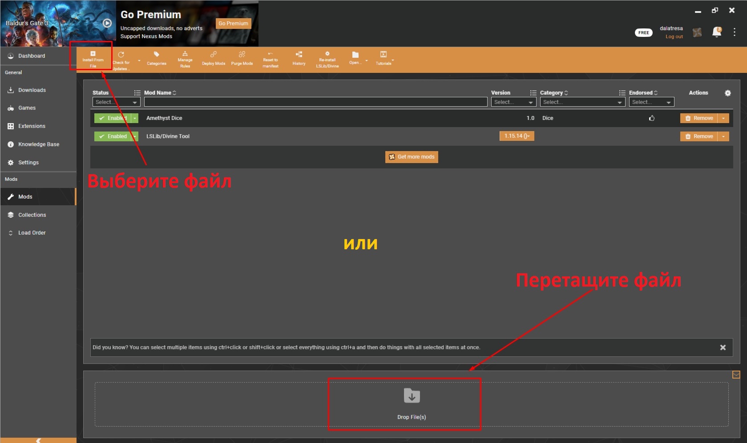Open table column settings gear

tap(728, 93)
